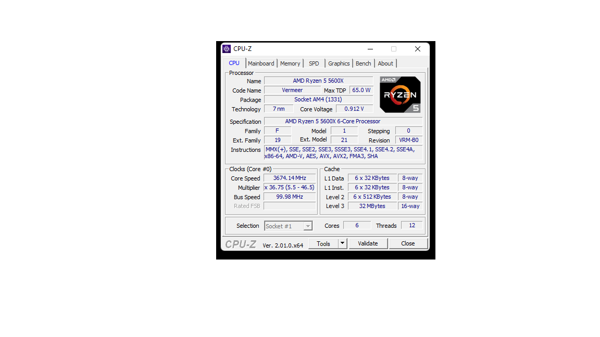Select the CPU tab
Viewport: 600px width, 337px height.
pyautogui.click(x=234, y=63)
